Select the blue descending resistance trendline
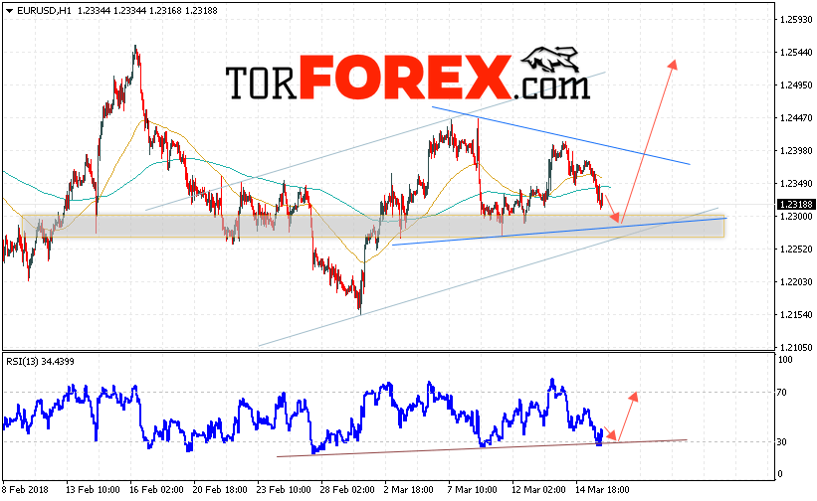The width and height of the screenshot is (817, 501). click(560, 136)
